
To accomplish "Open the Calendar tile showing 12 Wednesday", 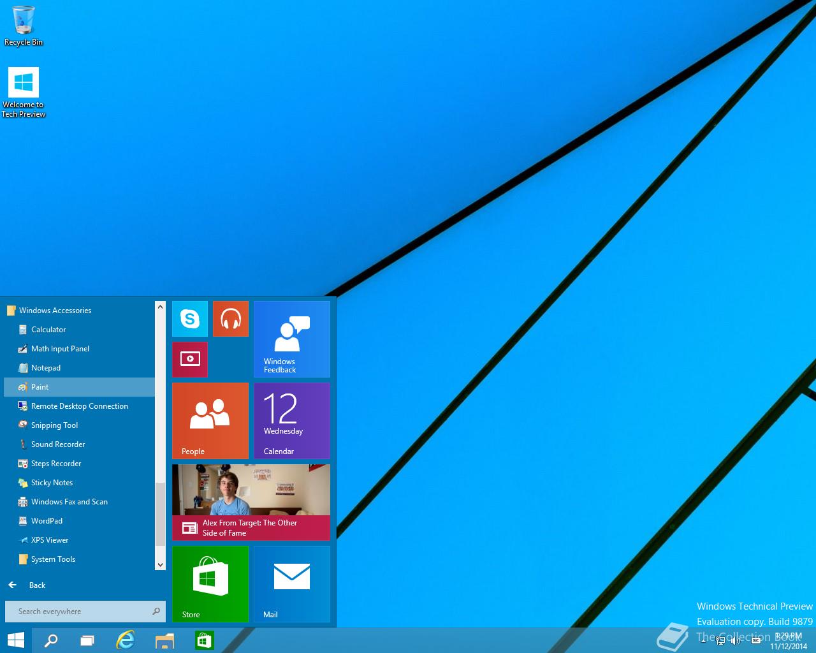I will tap(292, 421).
